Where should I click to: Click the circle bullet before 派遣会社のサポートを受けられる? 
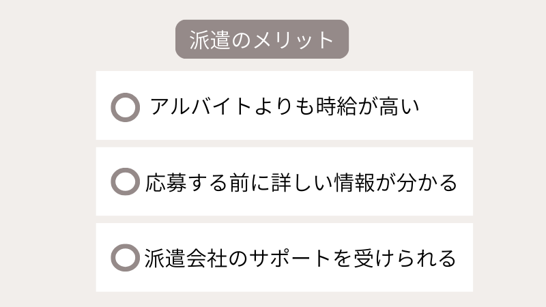click(x=125, y=258)
